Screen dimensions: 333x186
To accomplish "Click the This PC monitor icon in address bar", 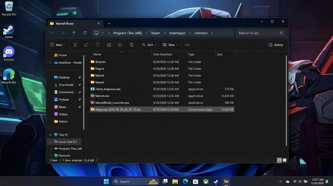I will click(96, 33).
